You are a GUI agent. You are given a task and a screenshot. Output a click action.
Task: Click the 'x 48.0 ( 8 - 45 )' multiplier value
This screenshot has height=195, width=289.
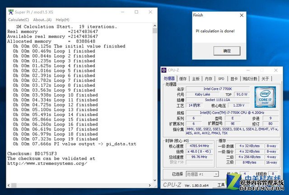pyautogui.click(x=199, y=152)
